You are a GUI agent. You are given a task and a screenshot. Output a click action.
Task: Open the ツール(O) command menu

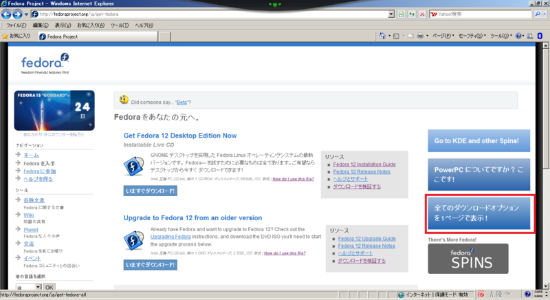pos(501,36)
